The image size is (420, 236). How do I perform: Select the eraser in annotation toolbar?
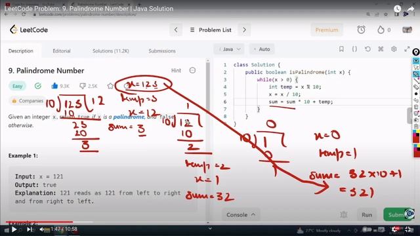coord(415,87)
